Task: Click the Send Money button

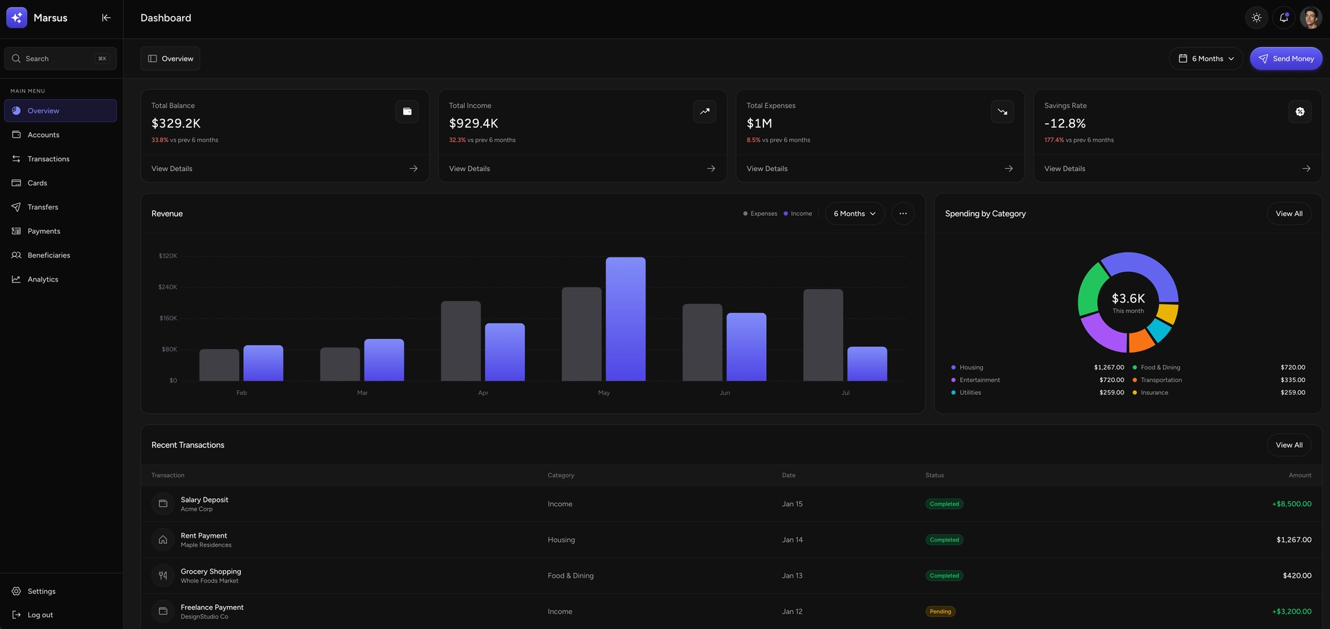Action: coord(1286,58)
